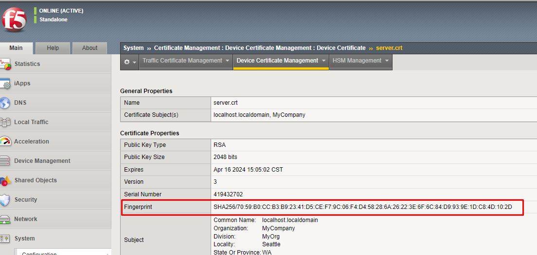
Task: Click the F5 logo icon
Action: pyautogui.click(x=14, y=20)
